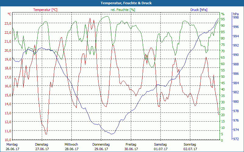Click the '18,0' temperature axis value
The image size is (244, 152).
coord(8,68)
